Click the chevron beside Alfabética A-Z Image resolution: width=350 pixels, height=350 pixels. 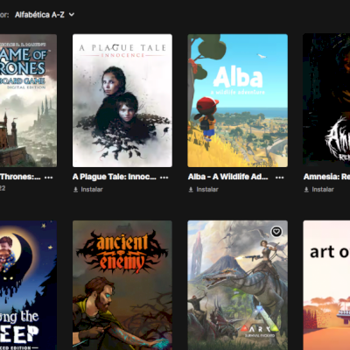tap(72, 15)
